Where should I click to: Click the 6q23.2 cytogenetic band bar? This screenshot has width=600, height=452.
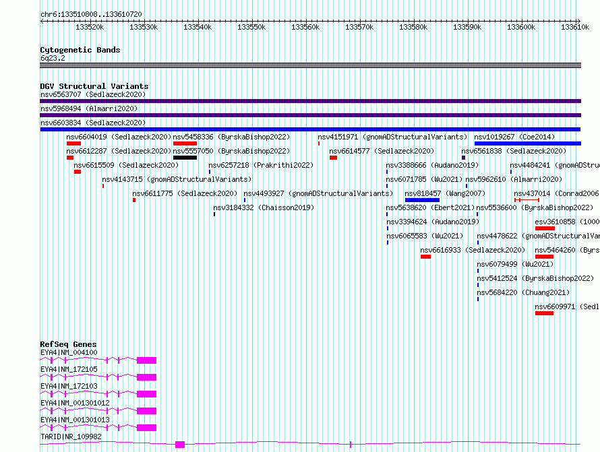pos(310,65)
